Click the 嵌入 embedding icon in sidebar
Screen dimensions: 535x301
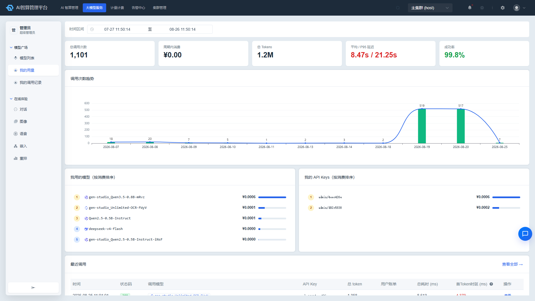[x=16, y=146]
